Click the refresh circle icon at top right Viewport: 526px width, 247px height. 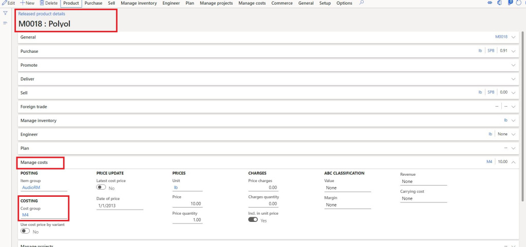click(518, 3)
